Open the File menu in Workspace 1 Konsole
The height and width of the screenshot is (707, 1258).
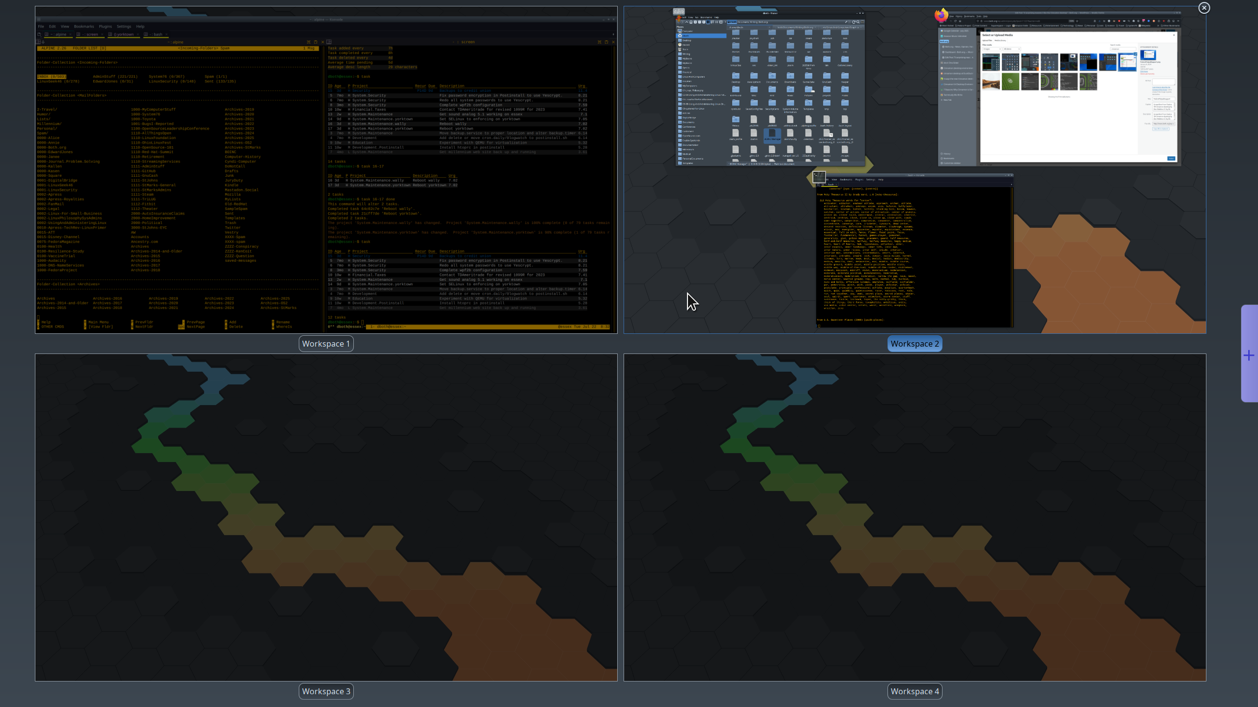[41, 27]
